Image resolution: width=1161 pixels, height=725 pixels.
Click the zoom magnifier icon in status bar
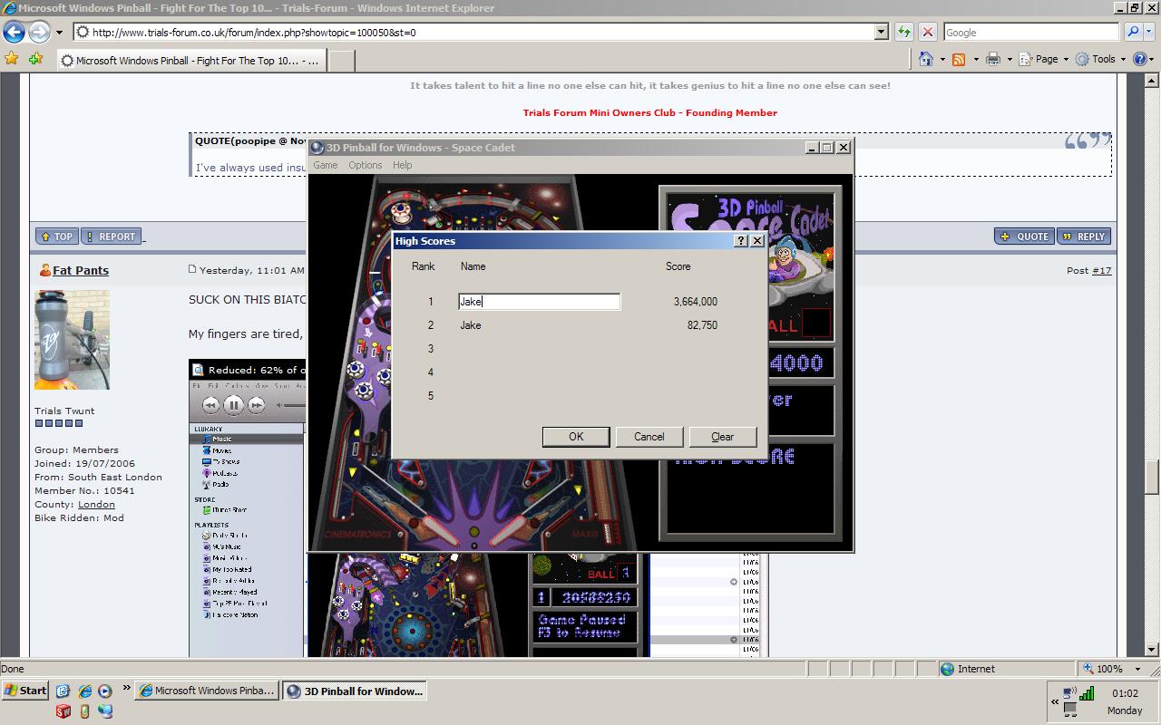point(1088,669)
